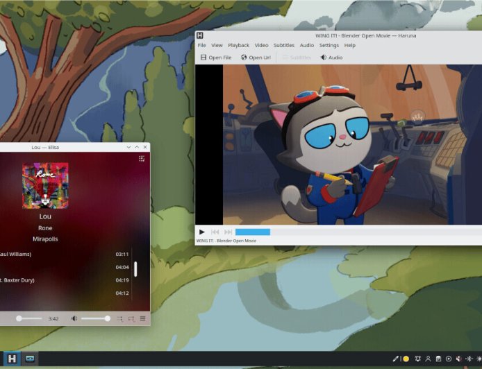Open the Settings menu in Haruna

coord(329,45)
